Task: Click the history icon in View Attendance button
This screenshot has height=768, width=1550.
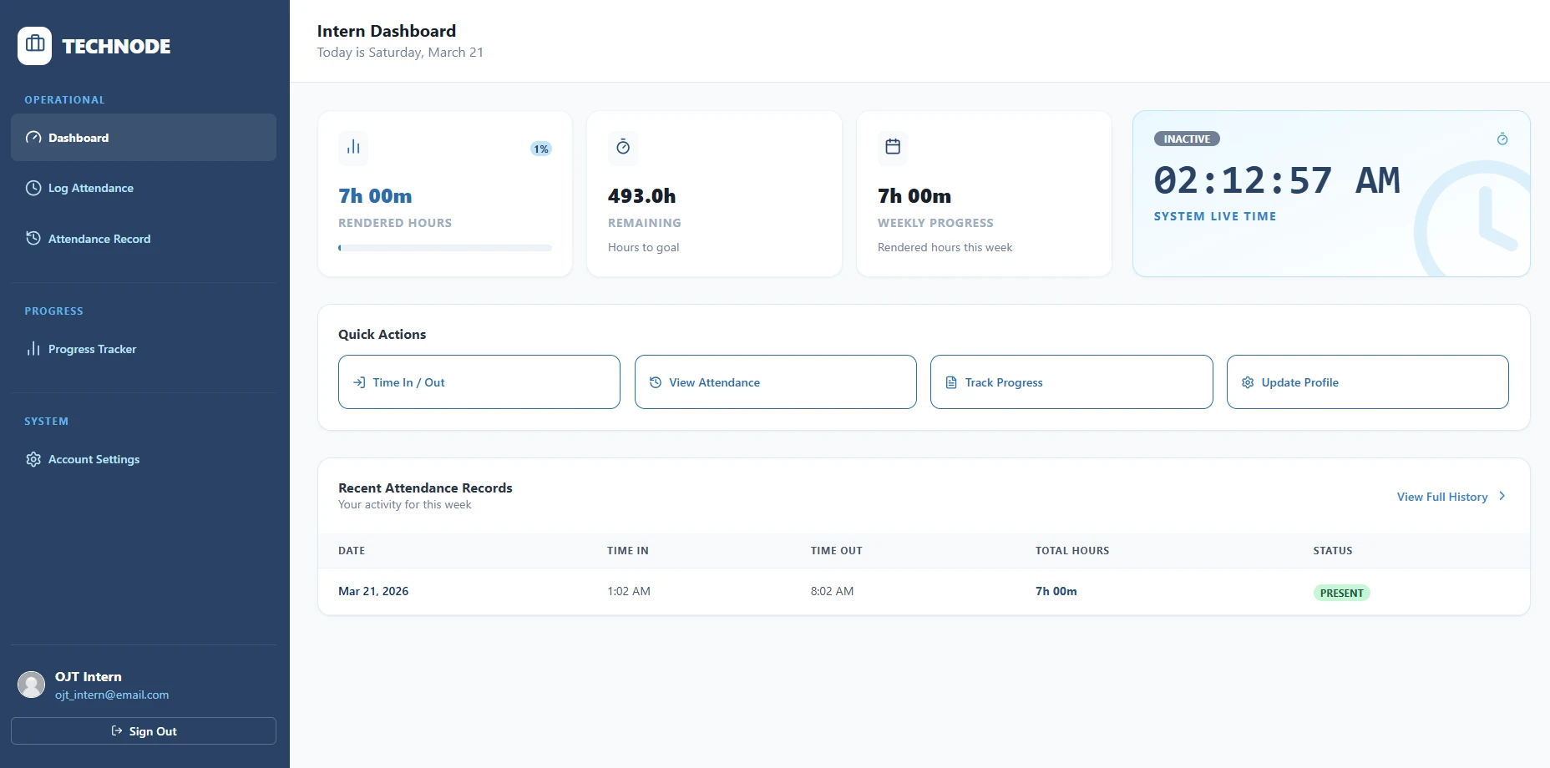Action: 656,382
